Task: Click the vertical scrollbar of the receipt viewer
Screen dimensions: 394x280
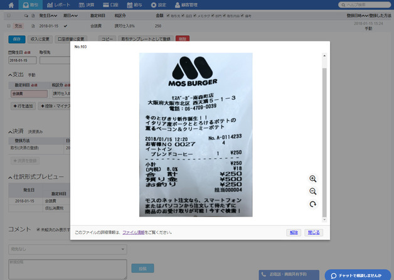Action: tap(324, 142)
